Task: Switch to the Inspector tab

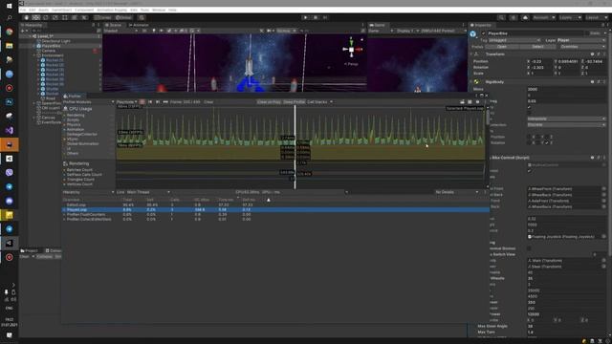Action: click(481, 25)
